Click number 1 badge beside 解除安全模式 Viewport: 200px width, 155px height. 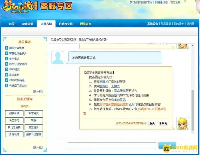(x=7, y=48)
